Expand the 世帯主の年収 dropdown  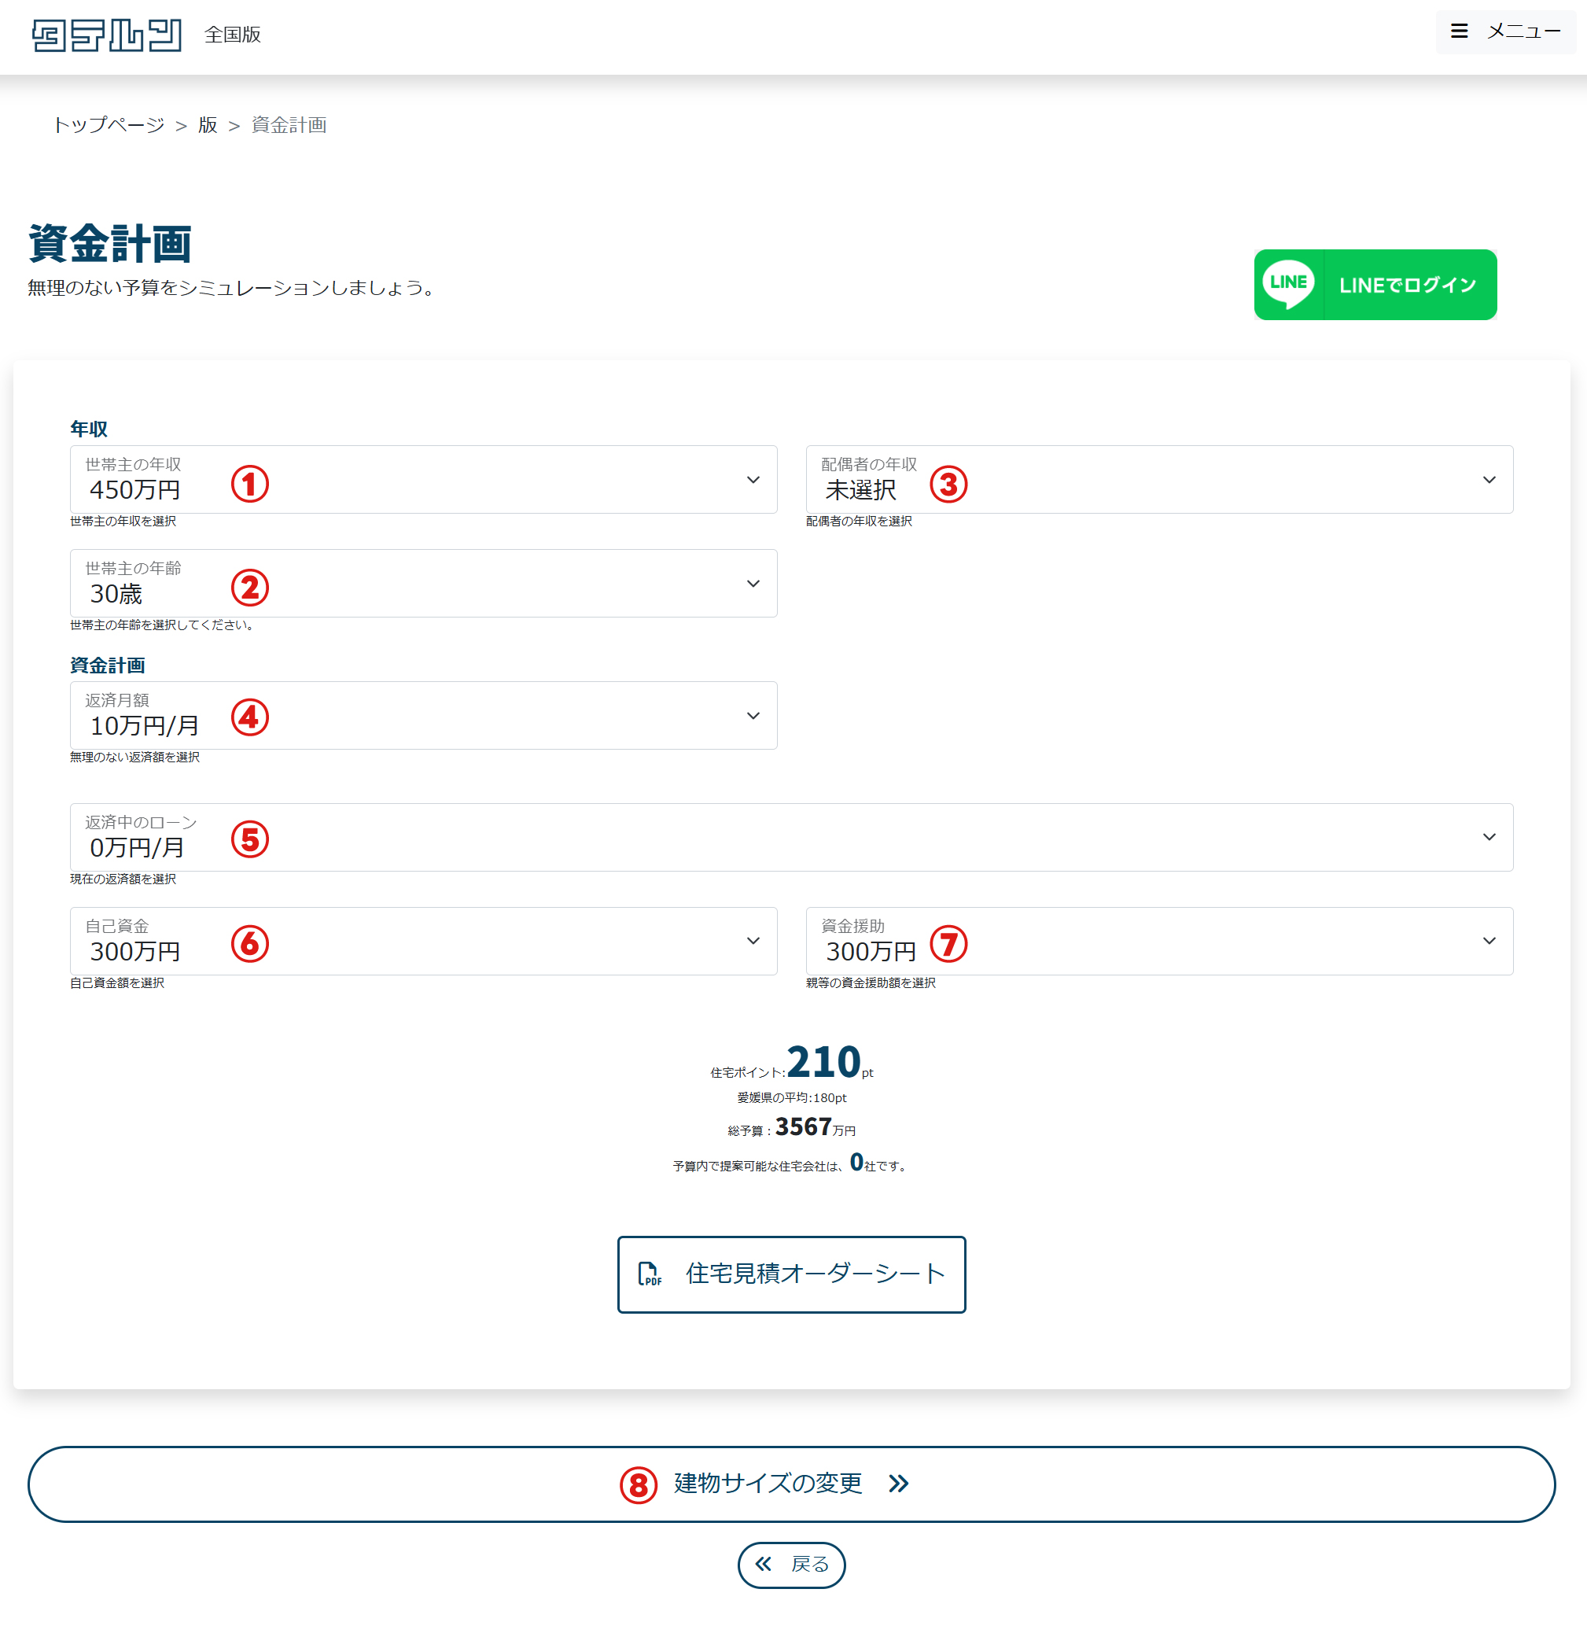(x=423, y=479)
